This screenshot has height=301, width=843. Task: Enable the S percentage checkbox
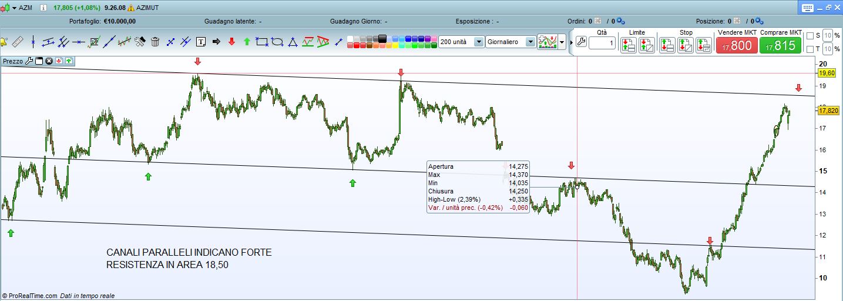[810, 36]
